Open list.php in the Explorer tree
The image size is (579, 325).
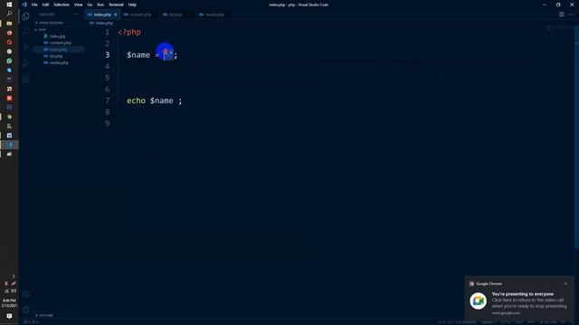[x=56, y=56]
